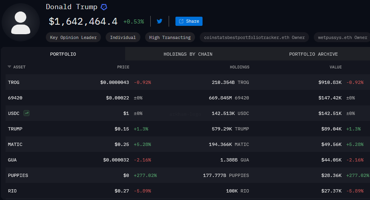Click the default profile avatar

(21, 23)
